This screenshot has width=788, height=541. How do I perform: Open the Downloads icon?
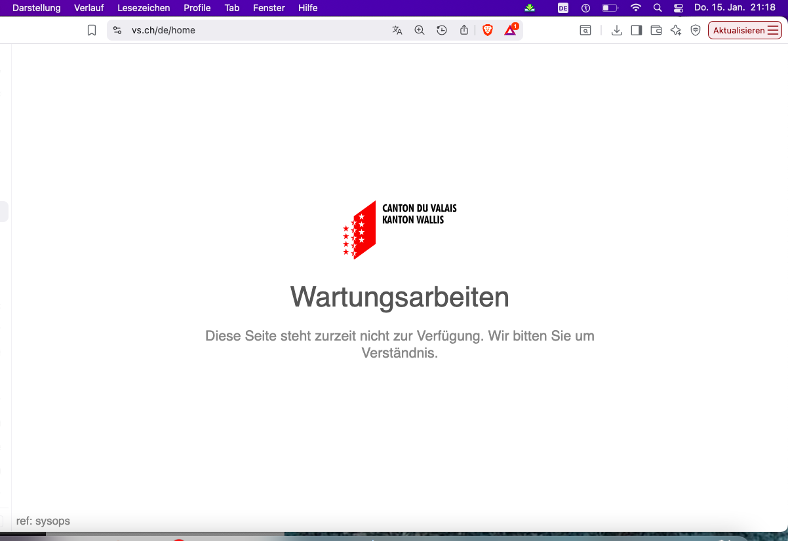tap(616, 30)
